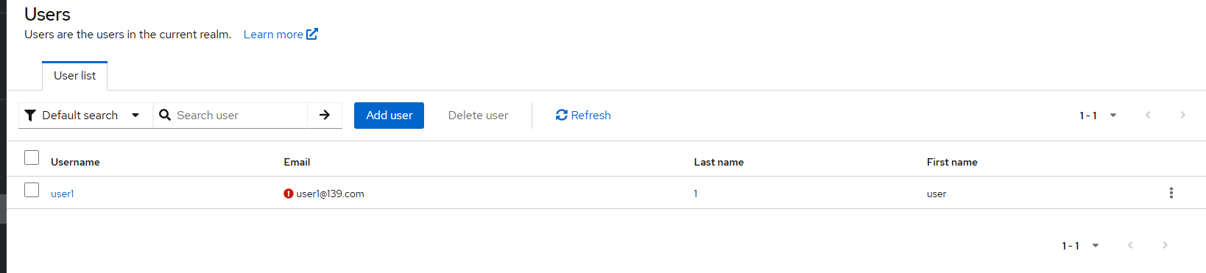Go to previous page using top chevron

1148,115
